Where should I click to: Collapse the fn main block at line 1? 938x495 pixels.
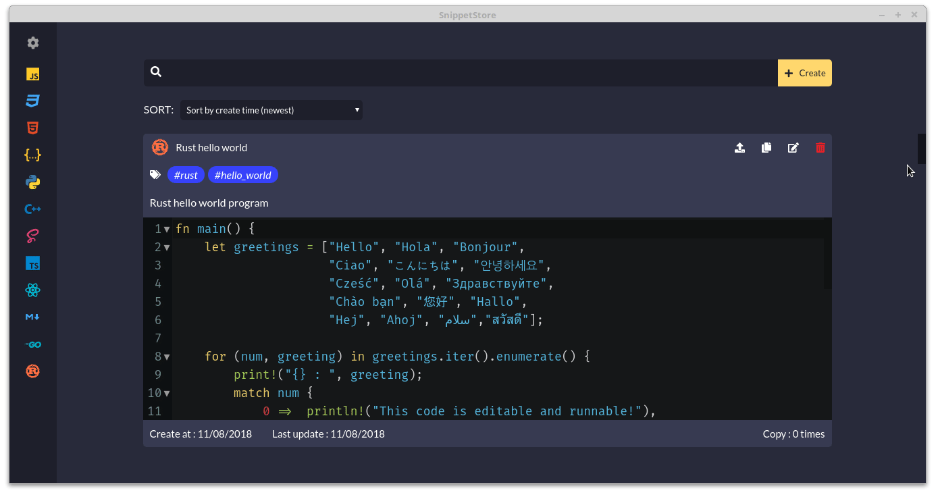click(x=167, y=229)
